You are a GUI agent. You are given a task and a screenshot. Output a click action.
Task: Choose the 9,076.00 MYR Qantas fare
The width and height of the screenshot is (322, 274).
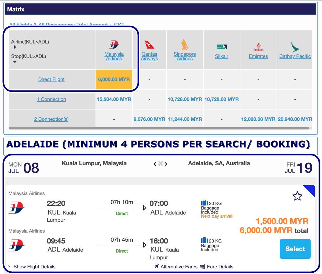pos(149,119)
